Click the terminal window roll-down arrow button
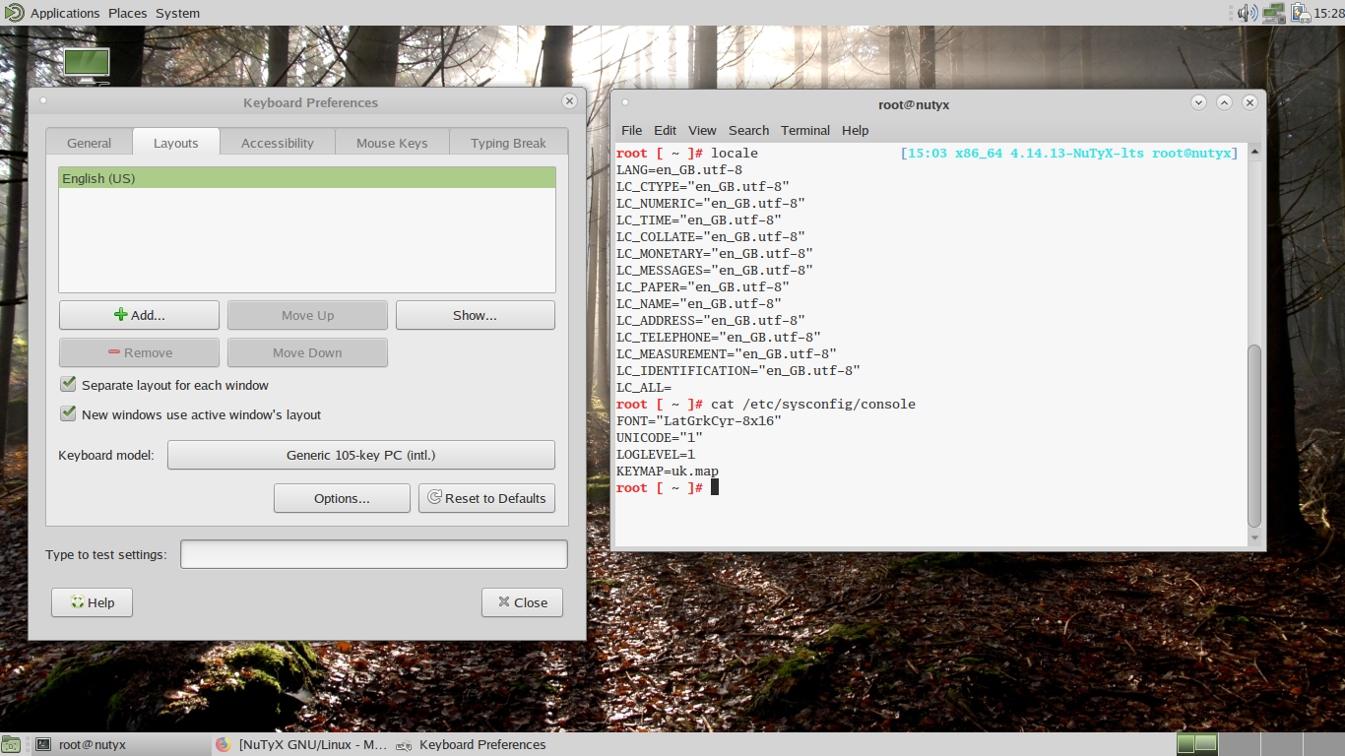 click(x=1198, y=102)
